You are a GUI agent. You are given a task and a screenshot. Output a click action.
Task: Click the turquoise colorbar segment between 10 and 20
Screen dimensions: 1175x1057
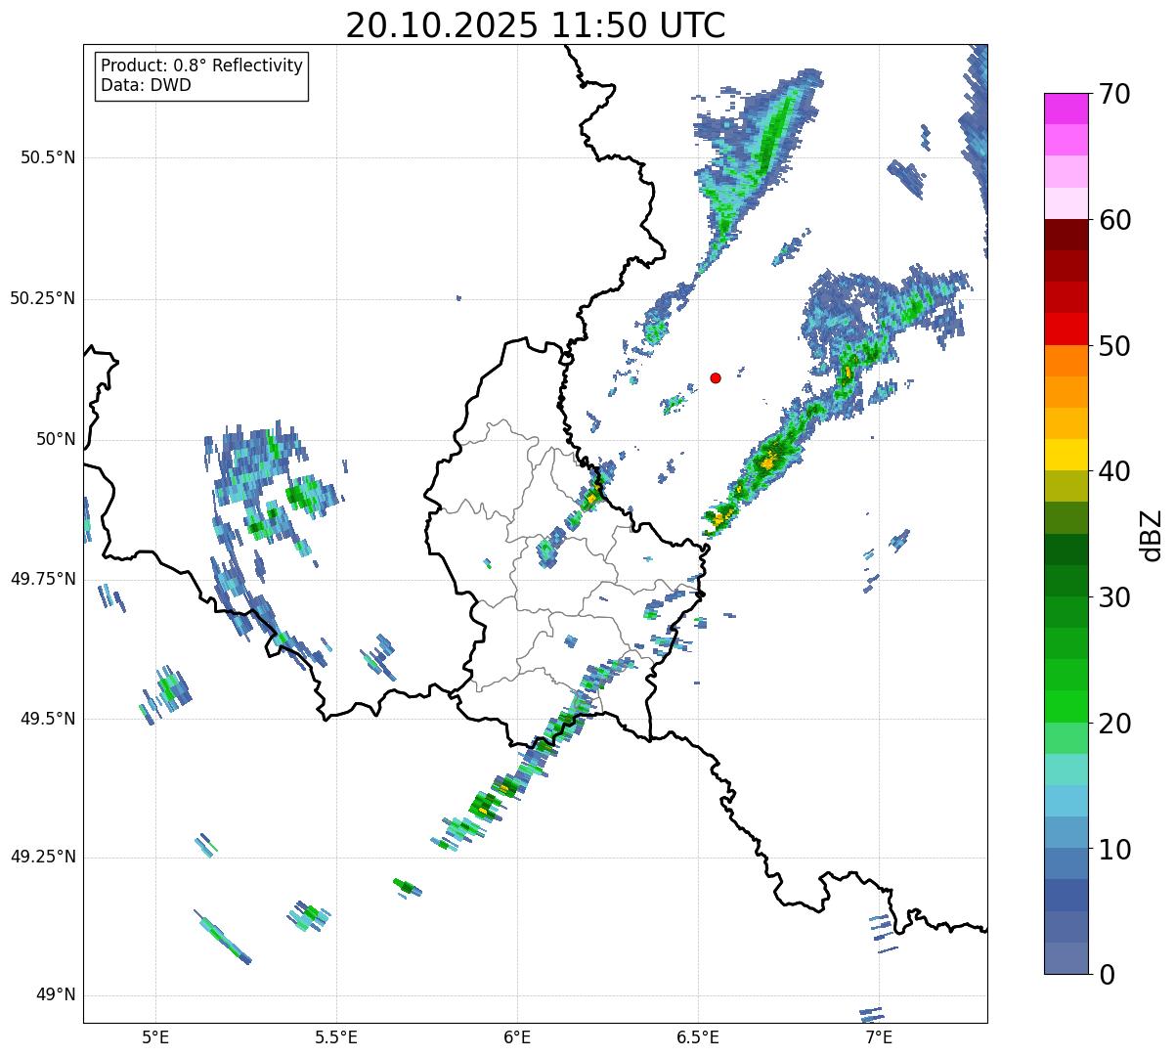(1066, 770)
